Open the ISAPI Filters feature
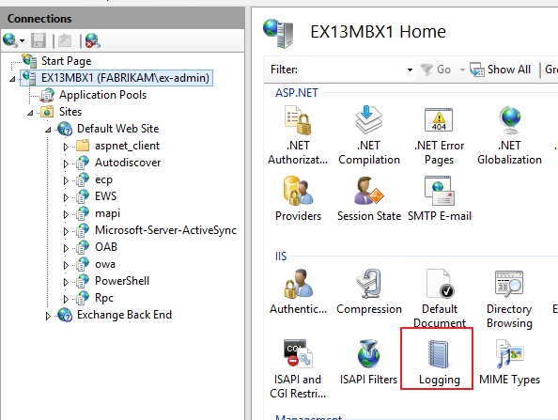 coord(368,363)
